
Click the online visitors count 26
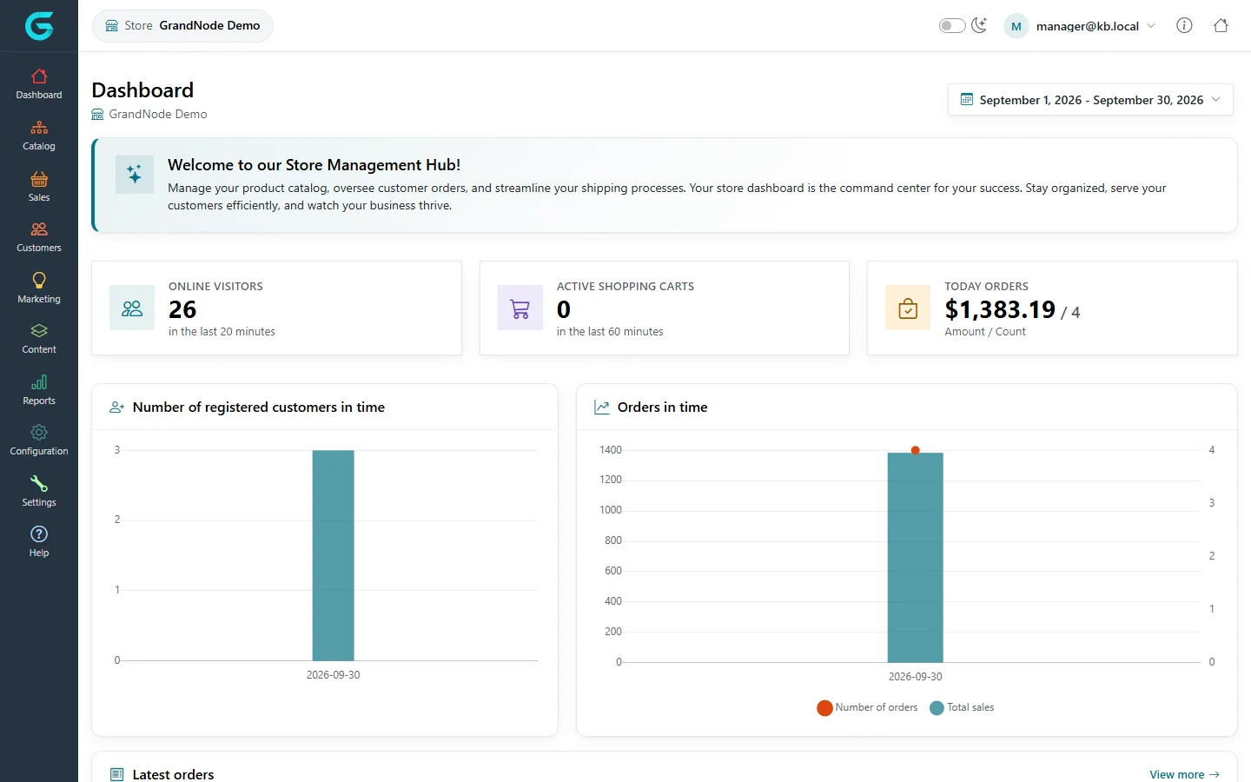pyautogui.click(x=182, y=309)
